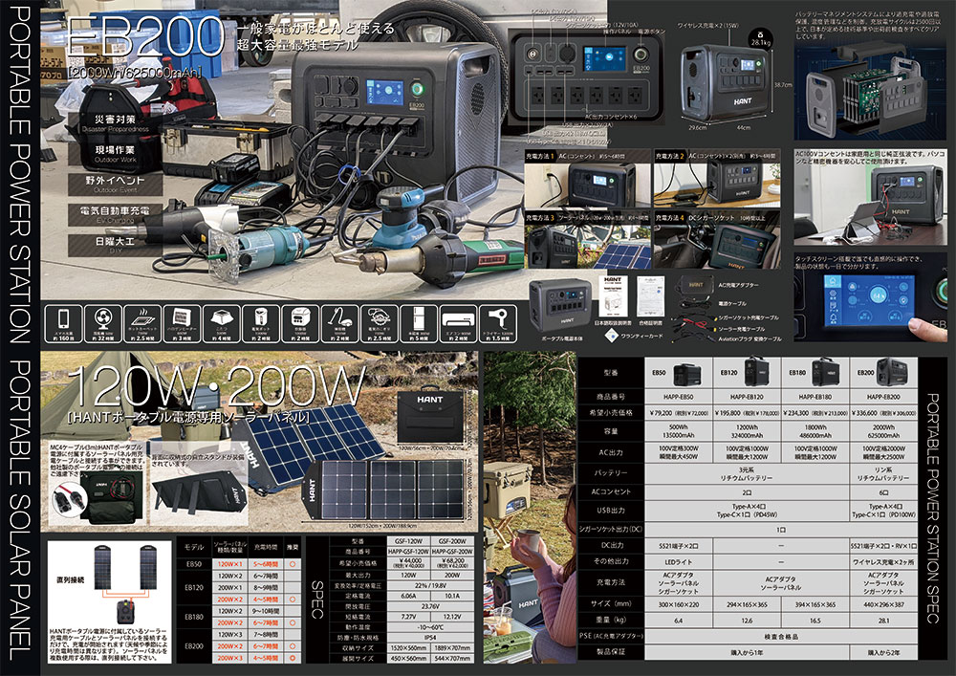Click the rice cooker icon
The image size is (956, 676).
(300, 324)
